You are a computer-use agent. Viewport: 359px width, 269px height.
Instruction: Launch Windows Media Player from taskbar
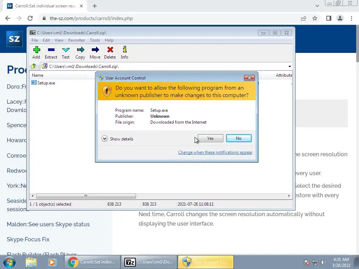(x=52, y=262)
